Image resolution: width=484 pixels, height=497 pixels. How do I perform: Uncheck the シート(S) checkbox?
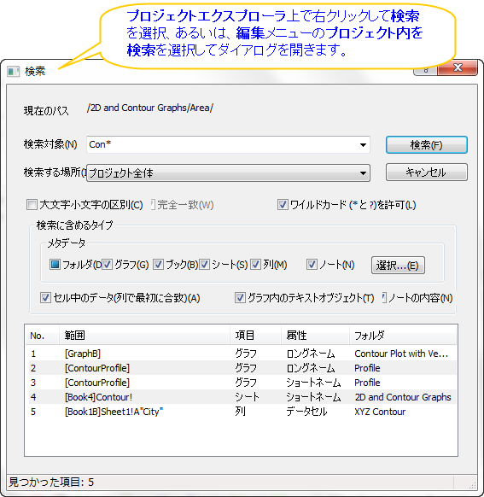(204, 264)
